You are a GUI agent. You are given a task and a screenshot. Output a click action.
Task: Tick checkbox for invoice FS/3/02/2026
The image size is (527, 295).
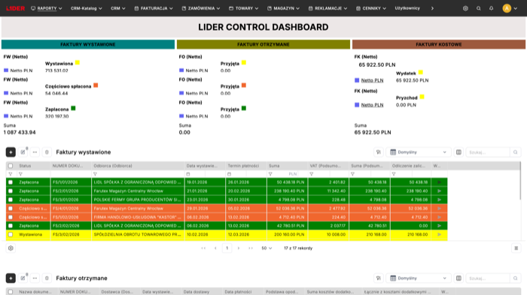pyautogui.click(x=11, y=235)
